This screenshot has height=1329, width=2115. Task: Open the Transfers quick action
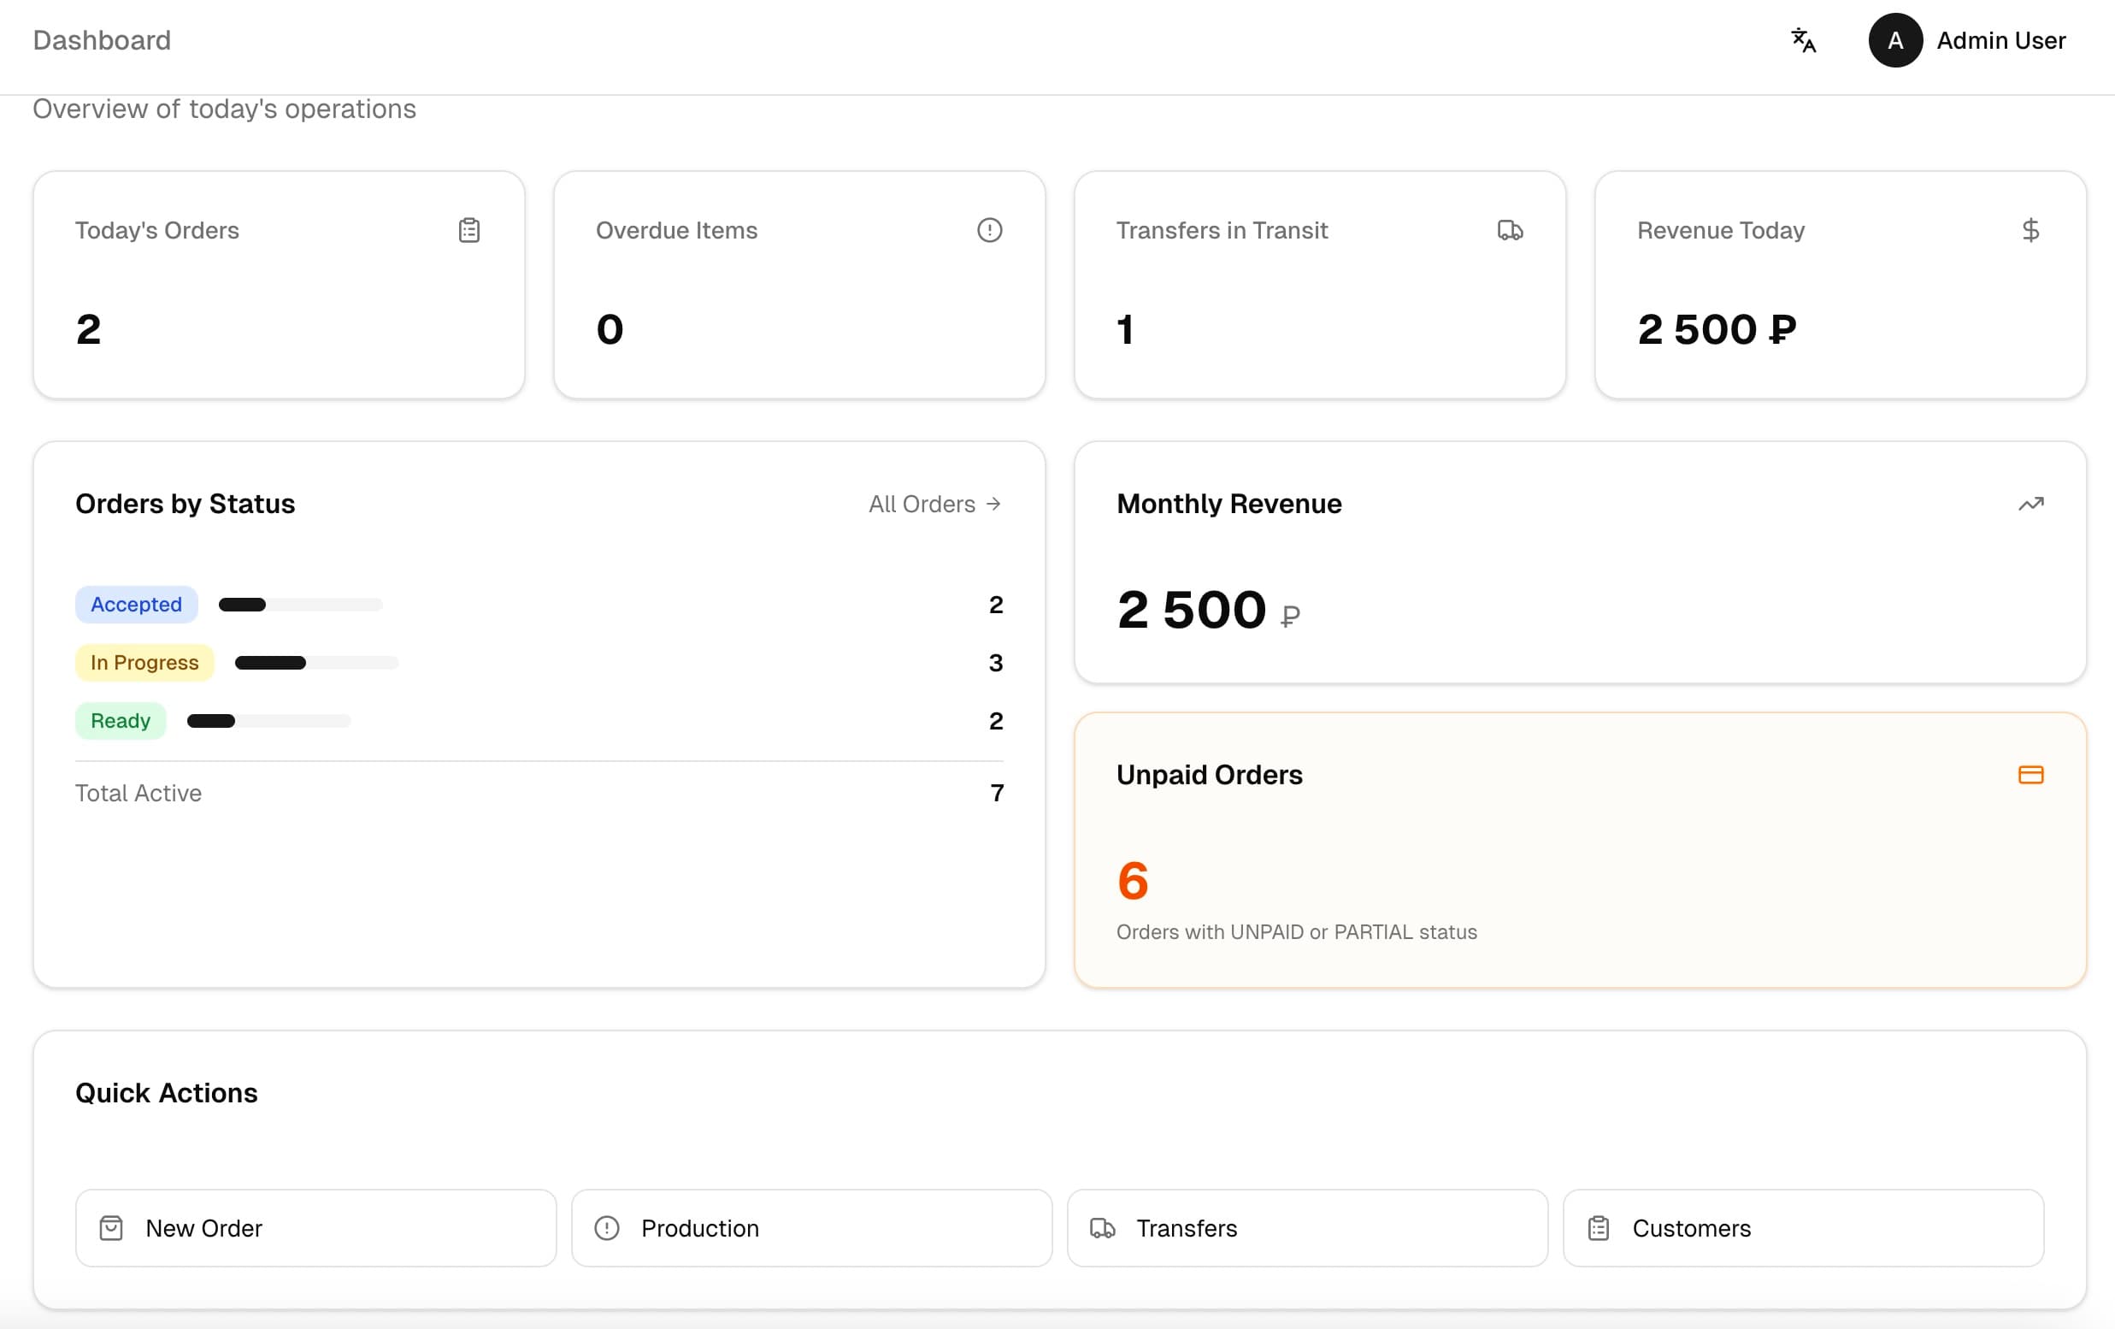point(1307,1228)
